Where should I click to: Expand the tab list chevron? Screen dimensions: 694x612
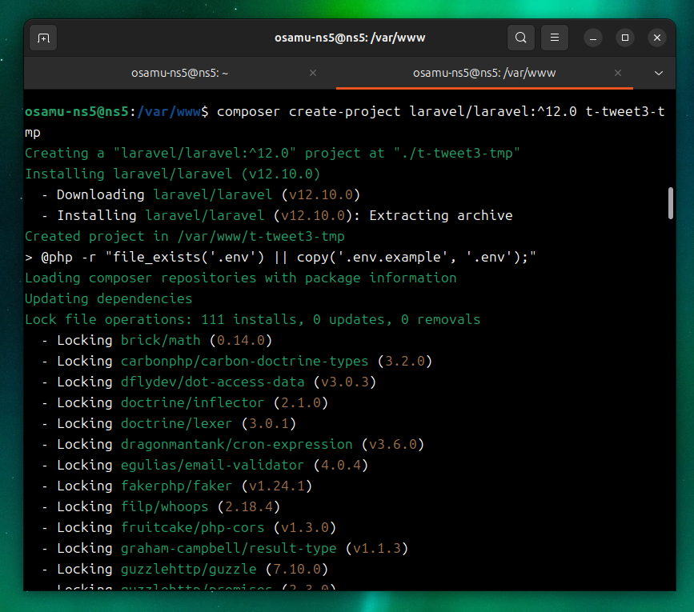pyautogui.click(x=659, y=73)
